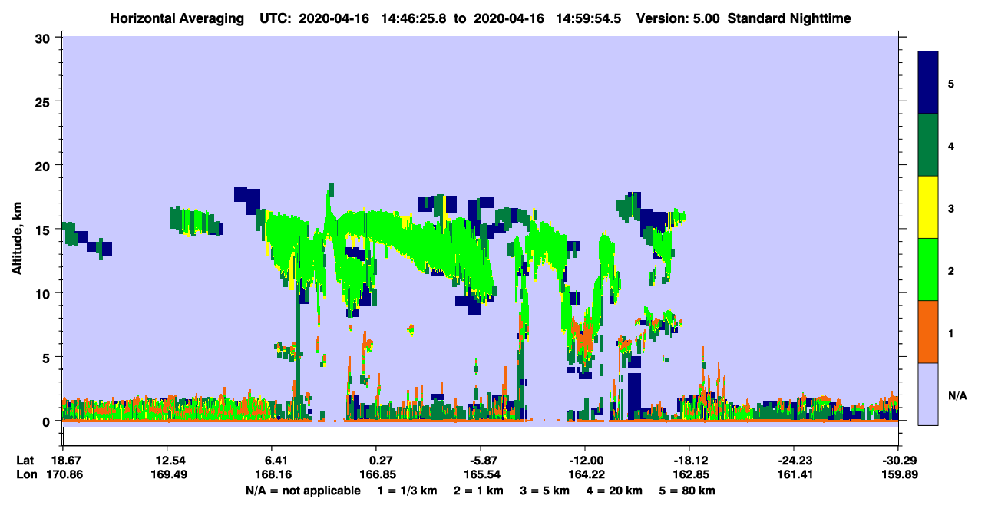
Task: Click the '3 = 5 km' legend entry
Action: point(545,491)
